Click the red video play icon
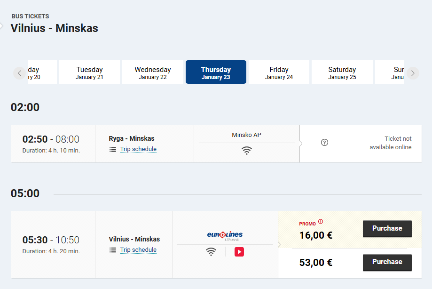 point(239,252)
